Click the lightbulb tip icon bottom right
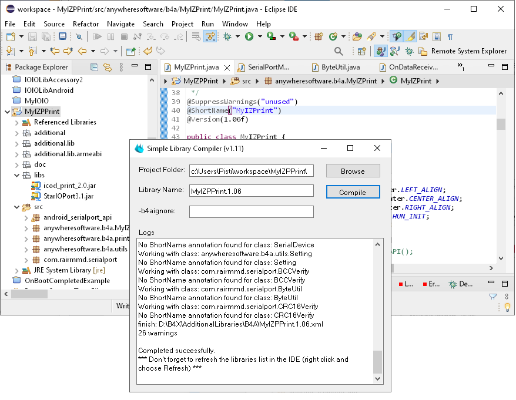This screenshot has height=400, width=516. pos(507,307)
